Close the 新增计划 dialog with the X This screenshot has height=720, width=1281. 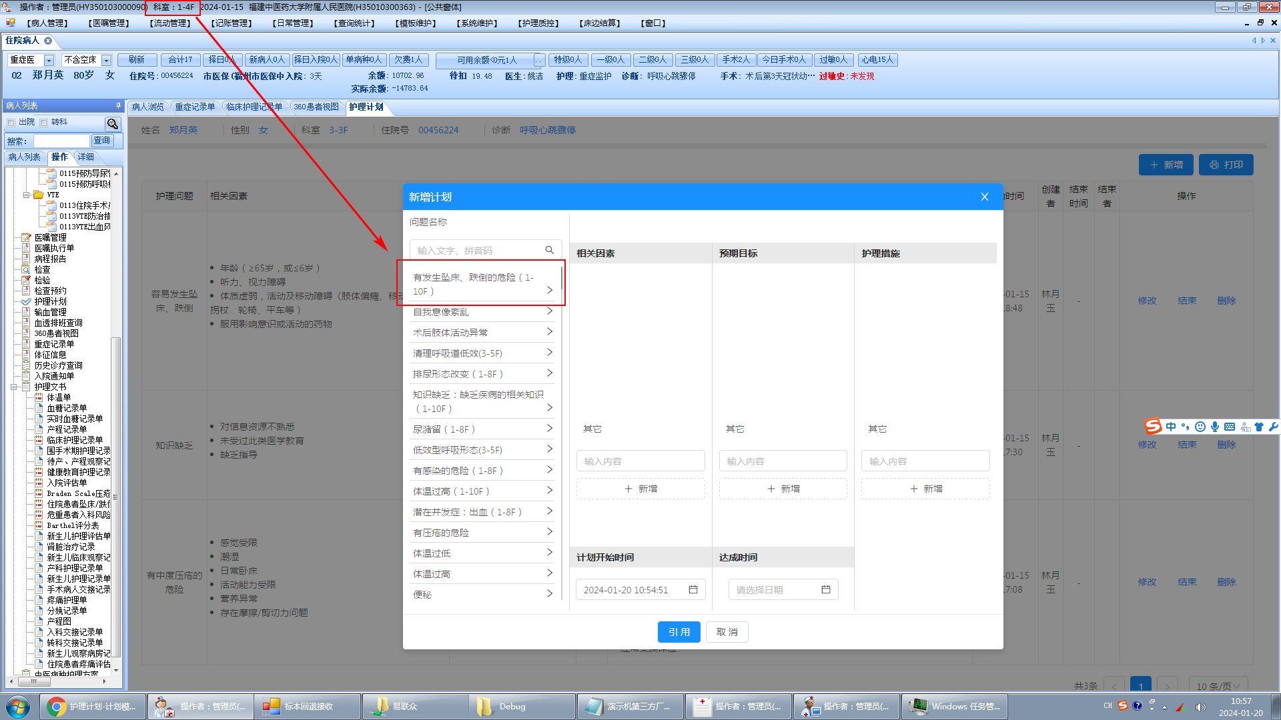984,197
